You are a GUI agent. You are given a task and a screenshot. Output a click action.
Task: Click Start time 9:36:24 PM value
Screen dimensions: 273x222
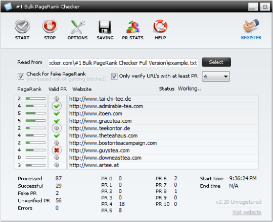tap(243, 178)
